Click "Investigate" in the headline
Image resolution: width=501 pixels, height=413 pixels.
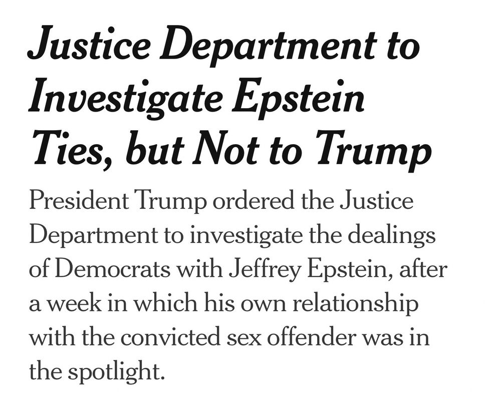pyautogui.click(x=125, y=96)
